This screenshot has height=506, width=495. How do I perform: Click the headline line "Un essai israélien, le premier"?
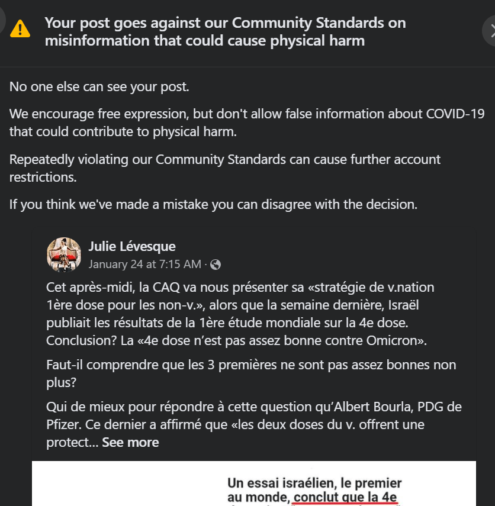pyautogui.click(x=314, y=484)
